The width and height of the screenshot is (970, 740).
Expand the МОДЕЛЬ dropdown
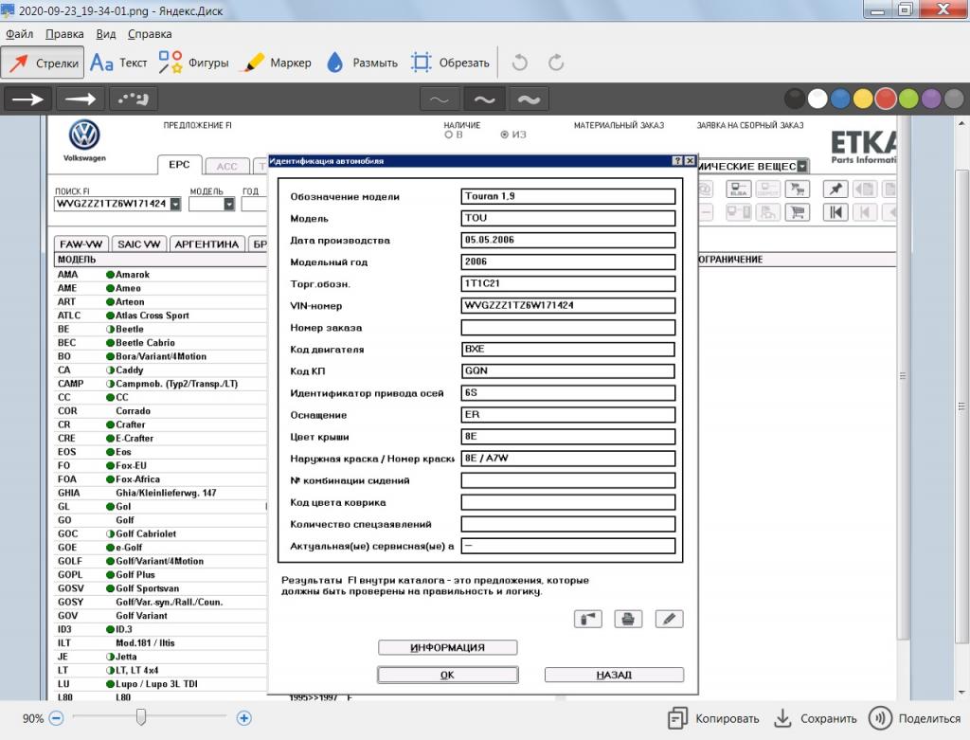point(229,204)
